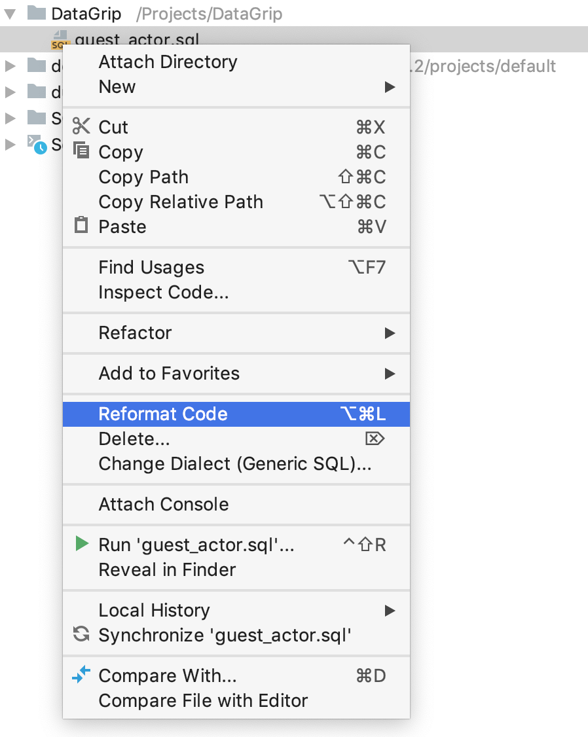Click the Synchronize refresh icon
588x737 pixels.
pyautogui.click(x=81, y=635)
